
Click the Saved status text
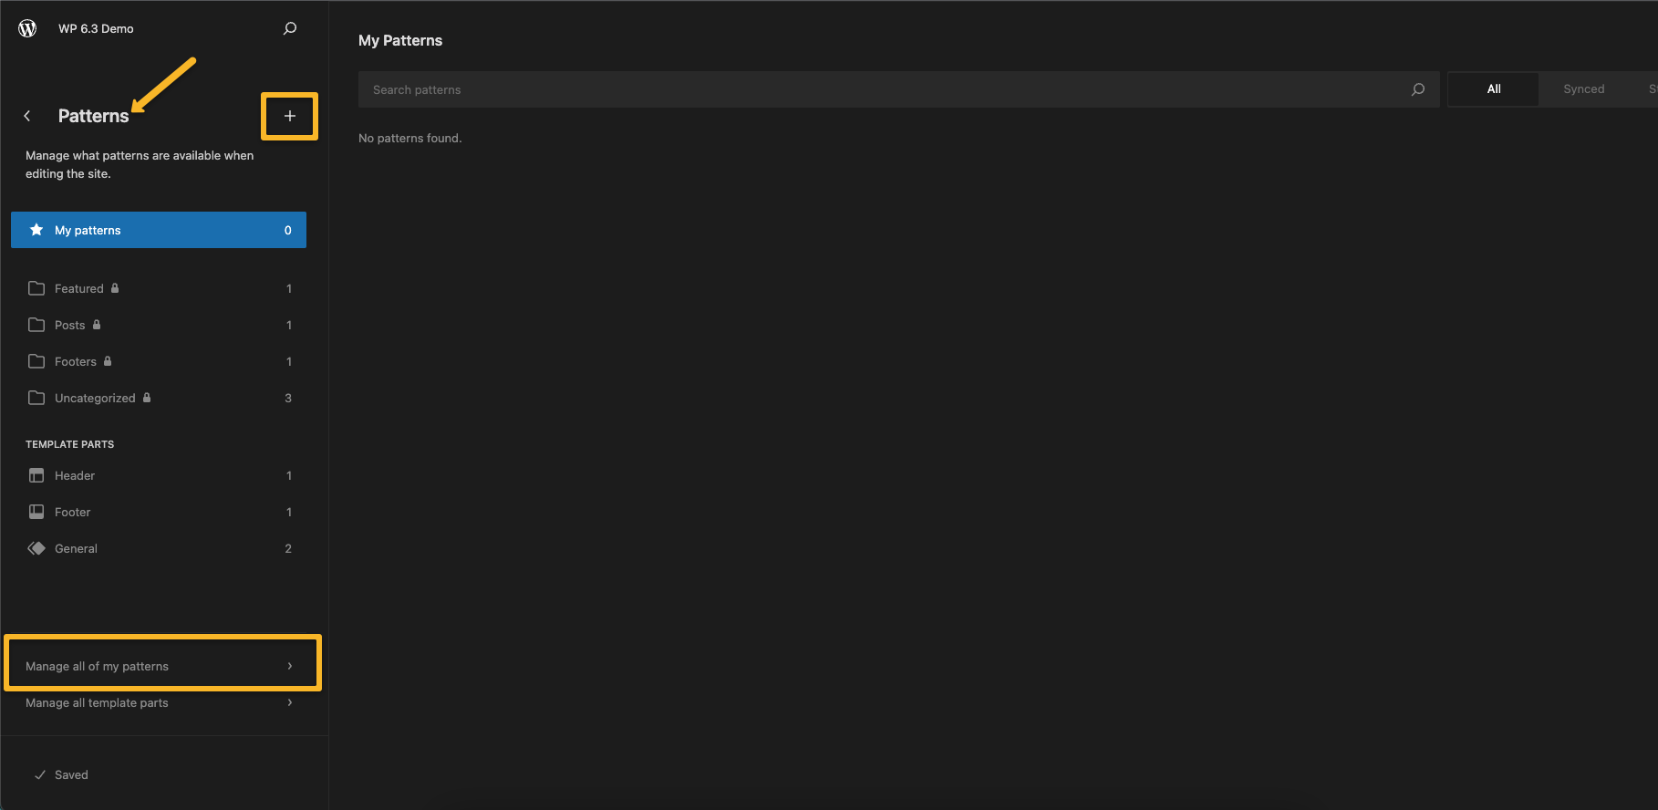tap(71, 774)
